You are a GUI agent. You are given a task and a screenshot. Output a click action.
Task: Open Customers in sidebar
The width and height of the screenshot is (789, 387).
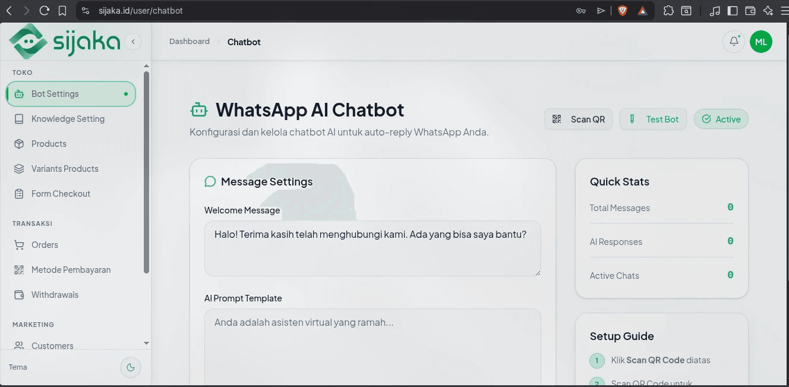(71, 345)
